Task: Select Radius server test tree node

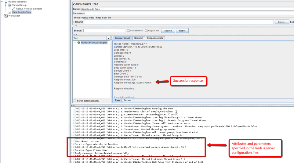Action: coord(18,2)
